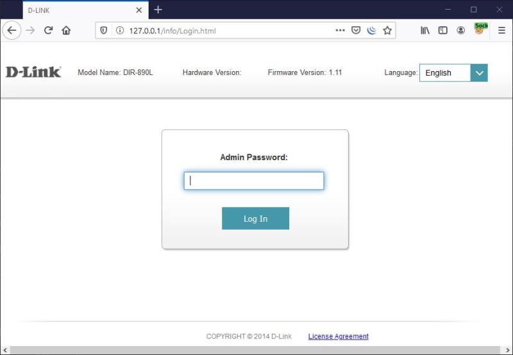Screen dimensions: 513x355
Task: Open tracking protection shield icon
Action: [104, 31]
